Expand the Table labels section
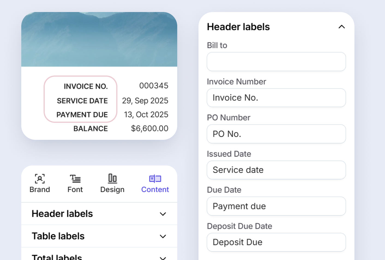The height and width of the screenshot is (260, 385). click(x=163, y=236)
